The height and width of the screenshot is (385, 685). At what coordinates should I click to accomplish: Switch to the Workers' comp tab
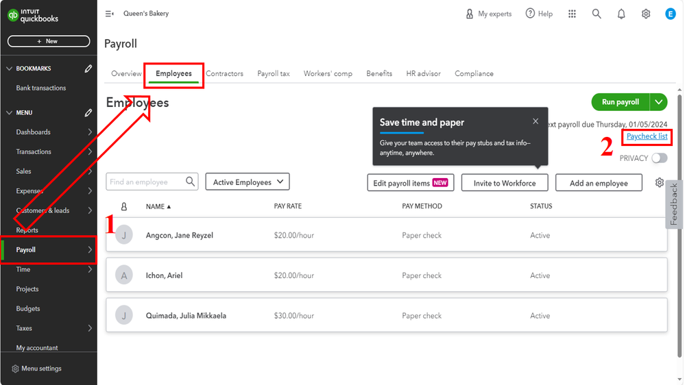(x=328, y=73)
